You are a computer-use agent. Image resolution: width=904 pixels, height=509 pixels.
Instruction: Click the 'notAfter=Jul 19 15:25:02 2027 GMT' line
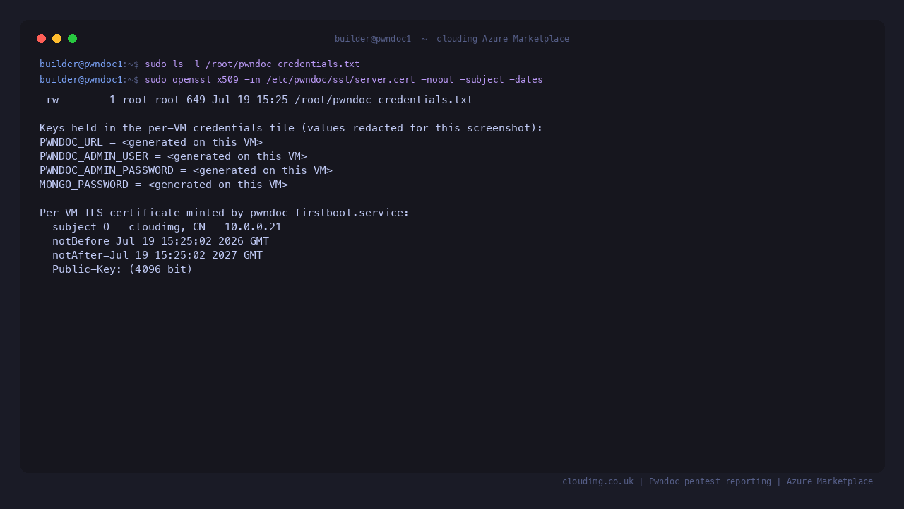tap(157, 255)
